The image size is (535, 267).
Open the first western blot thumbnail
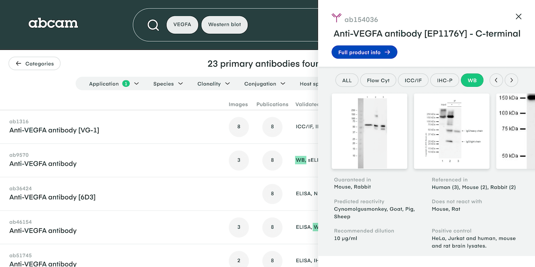[x=369, y=131]
